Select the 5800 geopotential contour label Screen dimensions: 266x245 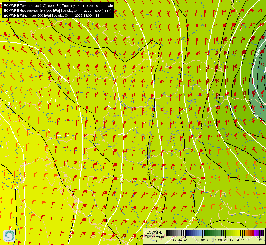tap(24, 177)
